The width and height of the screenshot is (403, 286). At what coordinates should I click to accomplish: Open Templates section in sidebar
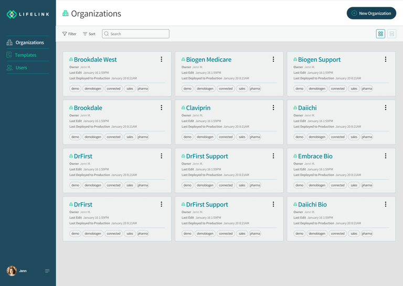(x=28, y=55)
